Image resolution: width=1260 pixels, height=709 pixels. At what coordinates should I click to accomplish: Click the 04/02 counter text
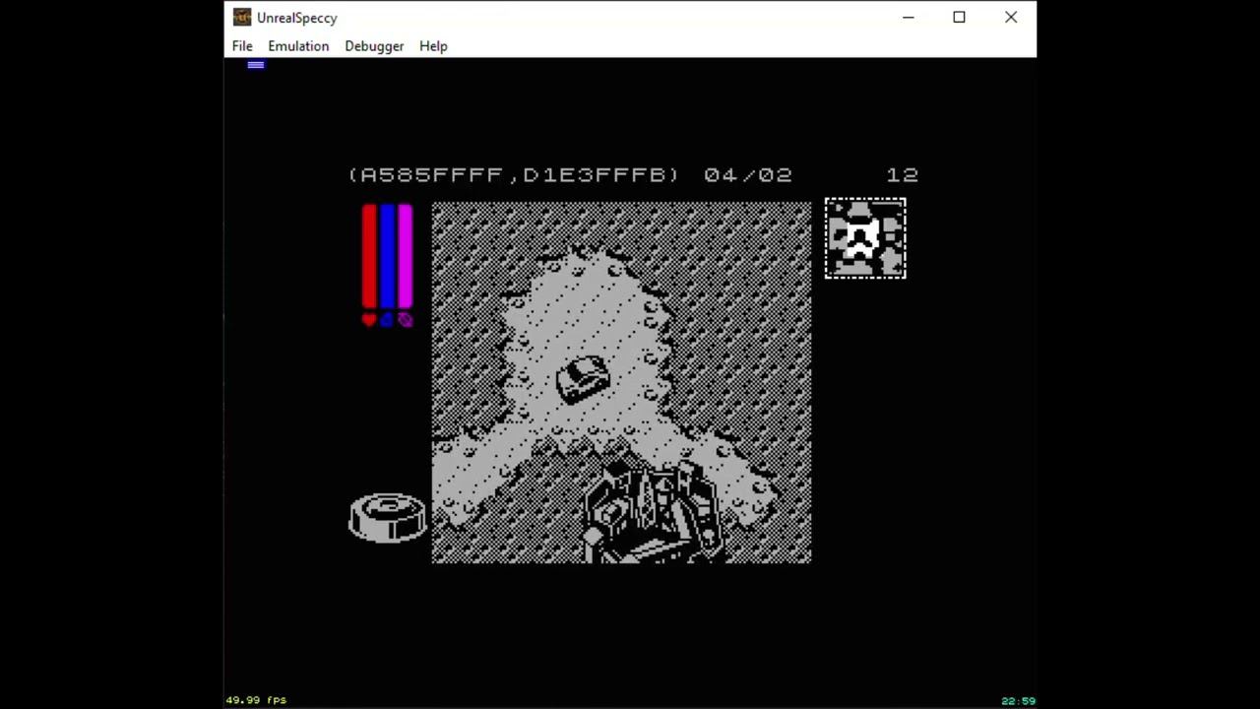[x=748, y=174]
